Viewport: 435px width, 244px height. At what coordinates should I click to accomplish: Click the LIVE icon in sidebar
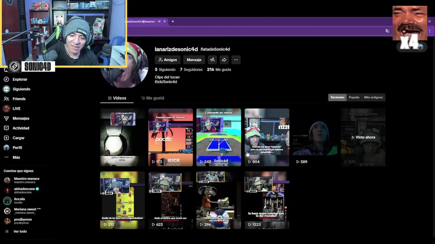pyautogui.click(x=6, y=108)
